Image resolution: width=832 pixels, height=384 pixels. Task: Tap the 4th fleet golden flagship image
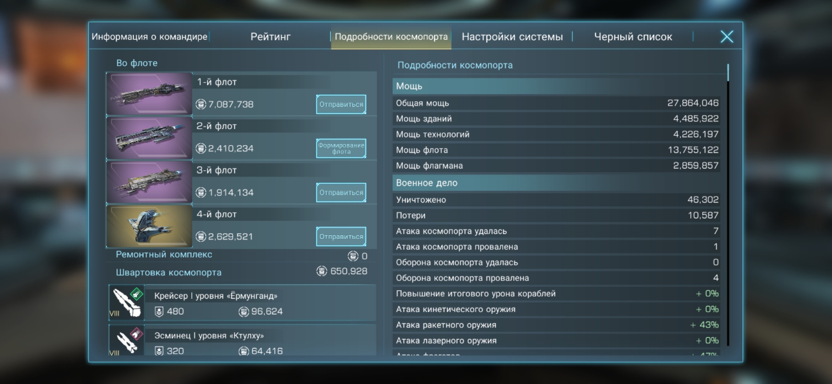point(149,226)
